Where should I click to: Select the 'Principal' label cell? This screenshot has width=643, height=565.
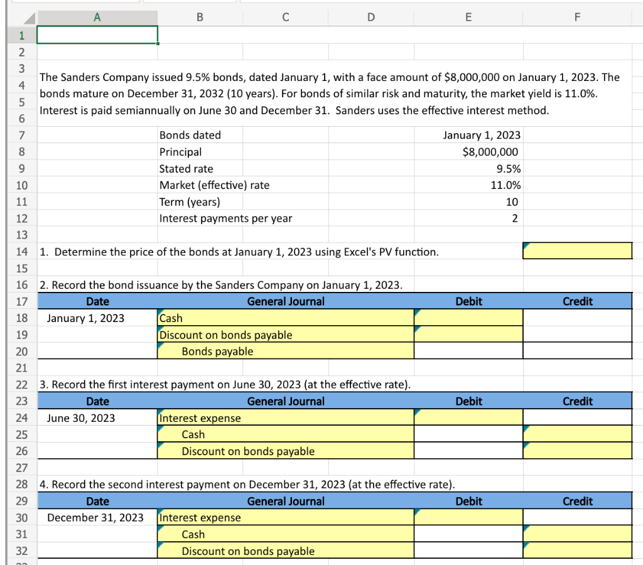click(x=200, y=152)
